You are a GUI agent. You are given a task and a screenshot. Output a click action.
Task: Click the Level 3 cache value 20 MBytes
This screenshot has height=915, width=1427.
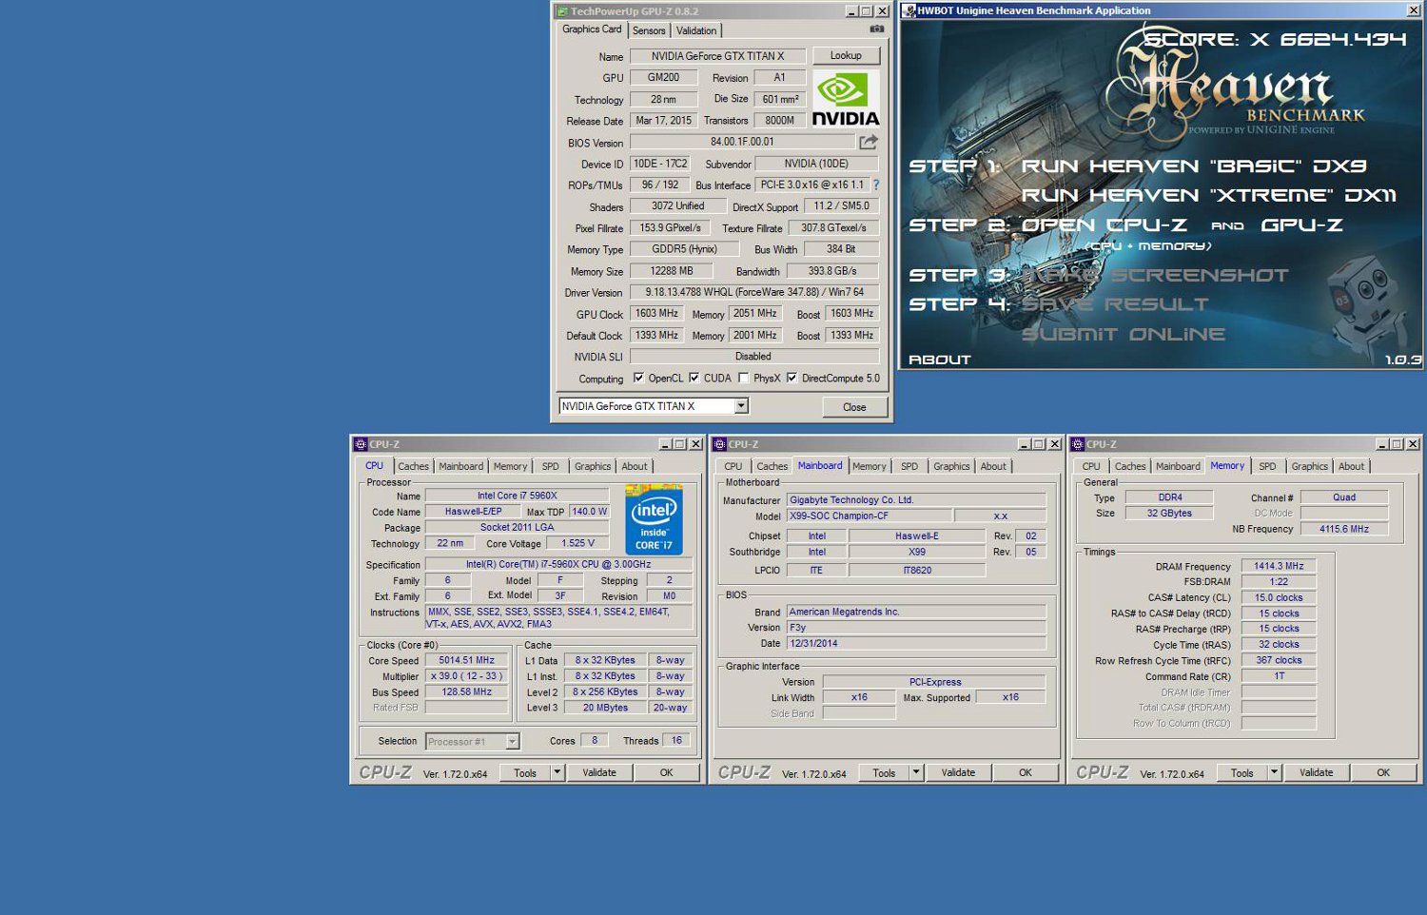pyautogui.click(x=605, y=708)
